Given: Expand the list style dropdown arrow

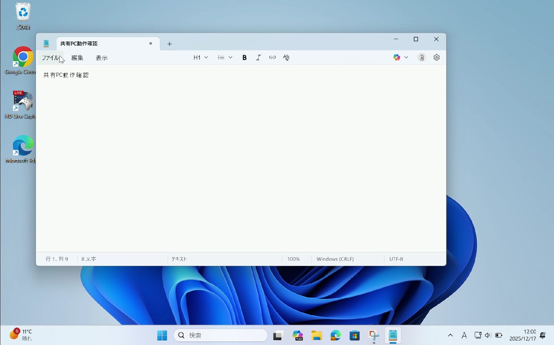Looking at the screenshot, I should tap(231, 57).
